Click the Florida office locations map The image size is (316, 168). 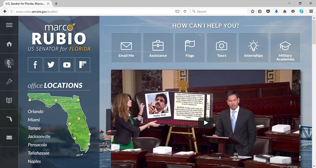[x=59, y=124]
